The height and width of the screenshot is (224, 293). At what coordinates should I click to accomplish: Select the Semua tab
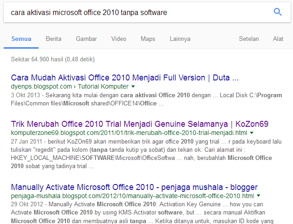point(21,39)
